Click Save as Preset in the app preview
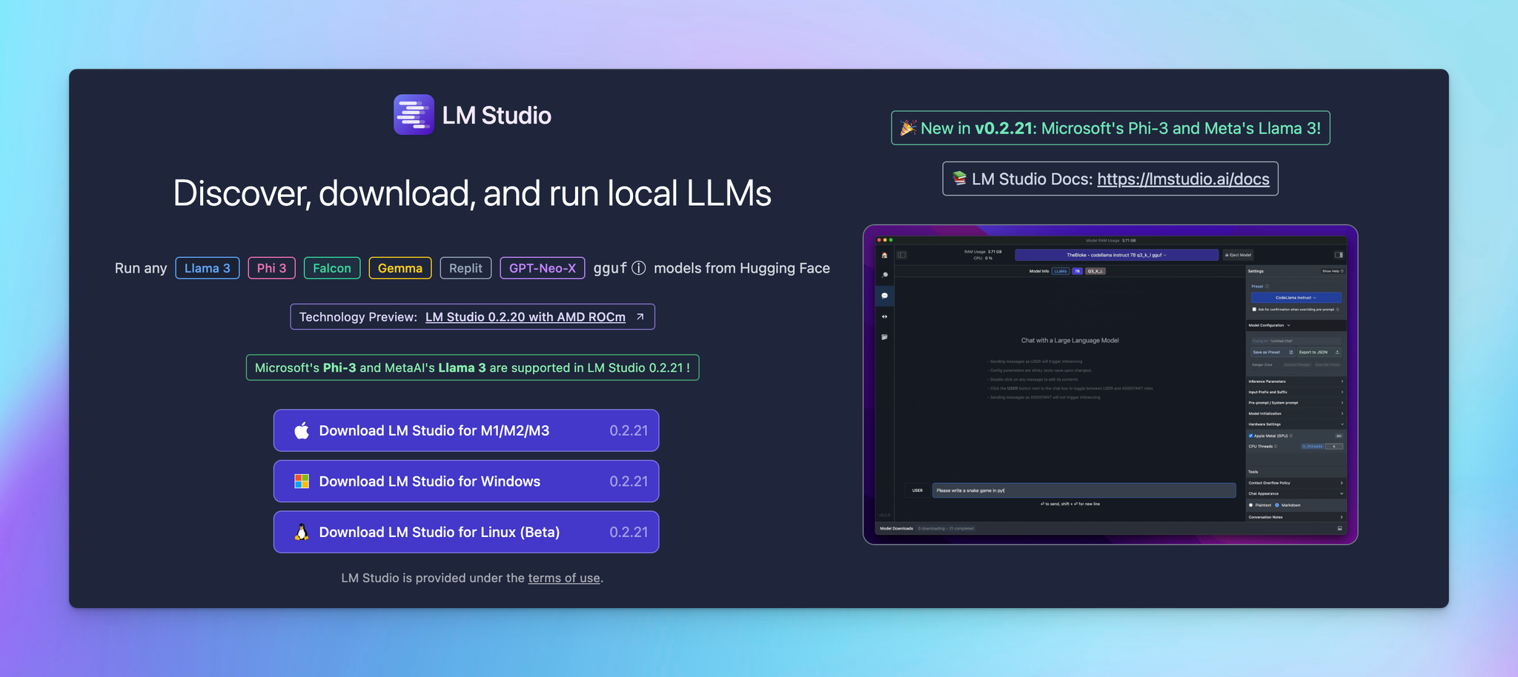This screenshot has height=677, width=1518. pyautogui.click(x=1273, y=353)
